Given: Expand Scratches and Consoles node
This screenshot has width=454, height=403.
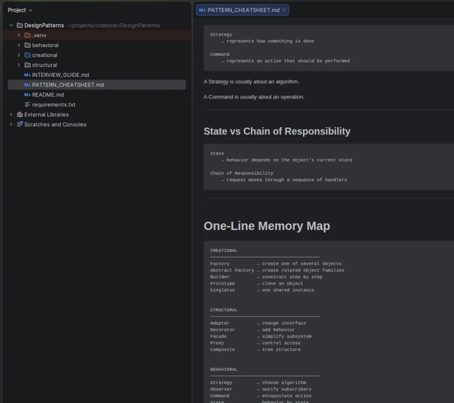Looking at the screenshot, I should coord(11,124).
